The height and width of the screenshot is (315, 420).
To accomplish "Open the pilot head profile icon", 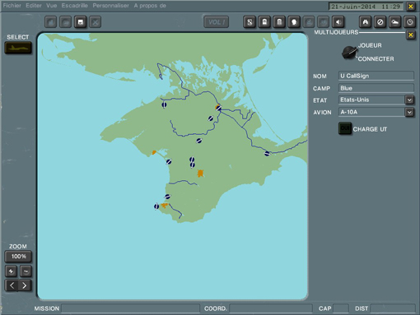I will click(294, 22).
